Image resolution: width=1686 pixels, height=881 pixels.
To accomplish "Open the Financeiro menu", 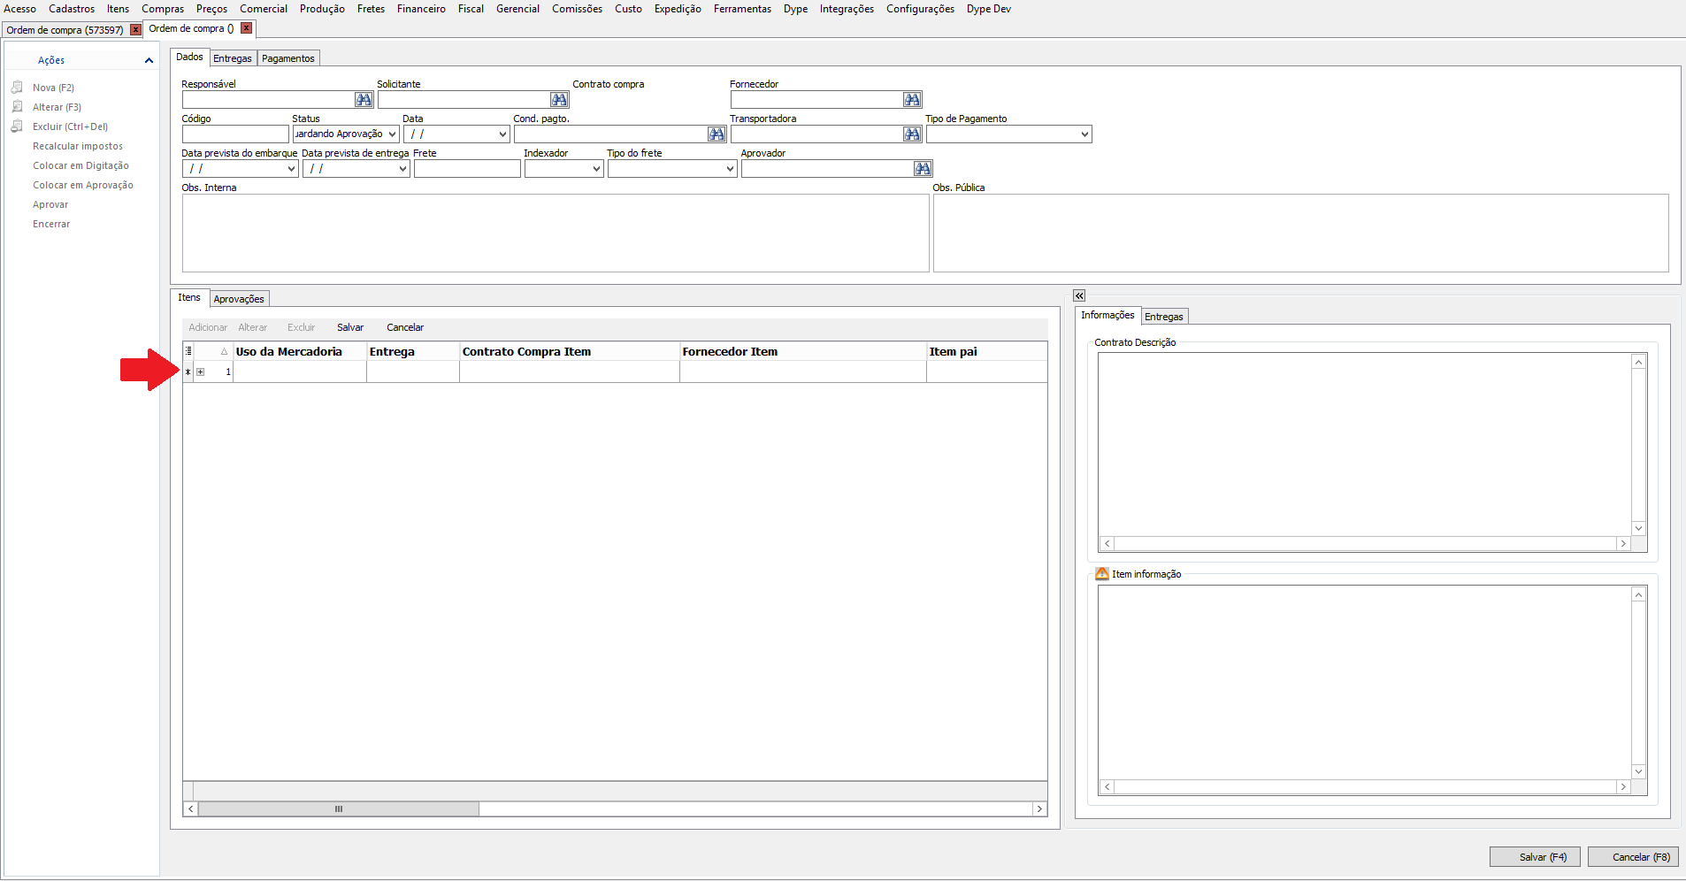I will pyautogui.click(x=421, y=9).
